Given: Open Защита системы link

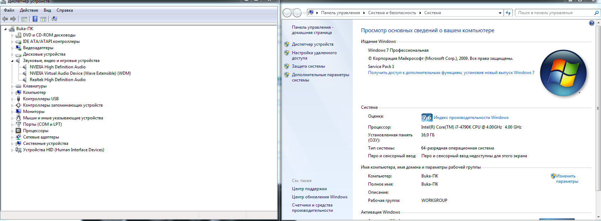Looking at the screenshot, I should pyautogui.click(x=308, y=66).
